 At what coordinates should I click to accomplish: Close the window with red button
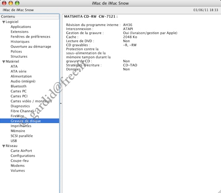[4, 3]
